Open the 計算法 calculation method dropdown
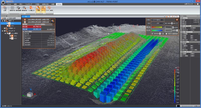The width and height of the screenshot is (201, 108). coord(158,20)
